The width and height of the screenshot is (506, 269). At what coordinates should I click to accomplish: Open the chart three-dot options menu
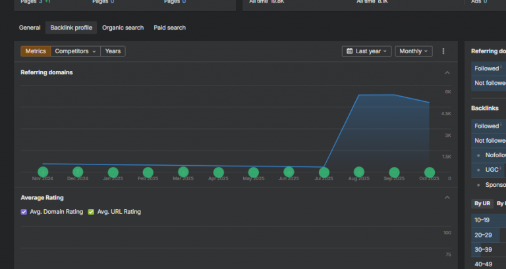coord(443,51)
